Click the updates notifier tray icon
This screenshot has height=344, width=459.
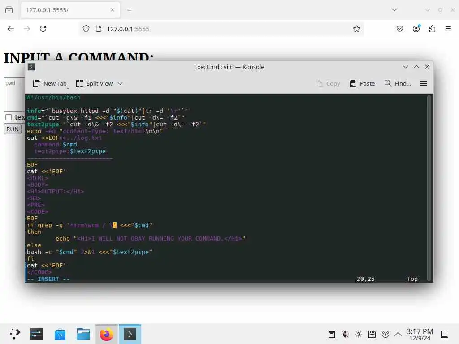tap(385, 334)
